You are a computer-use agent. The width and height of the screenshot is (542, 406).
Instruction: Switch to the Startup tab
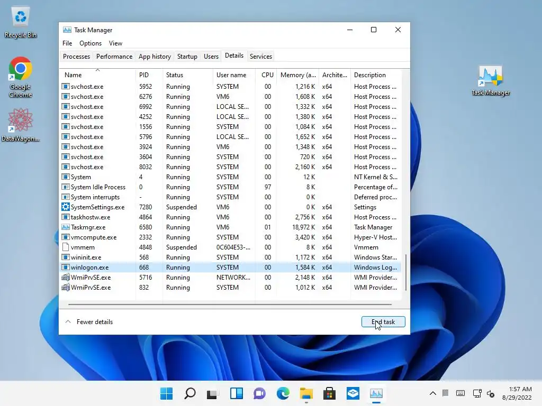[187, 56]
